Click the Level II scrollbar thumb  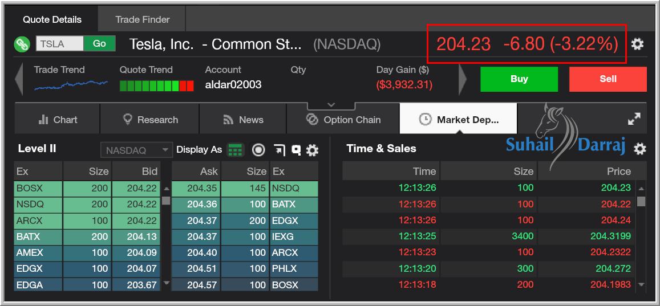pos(166,201)
